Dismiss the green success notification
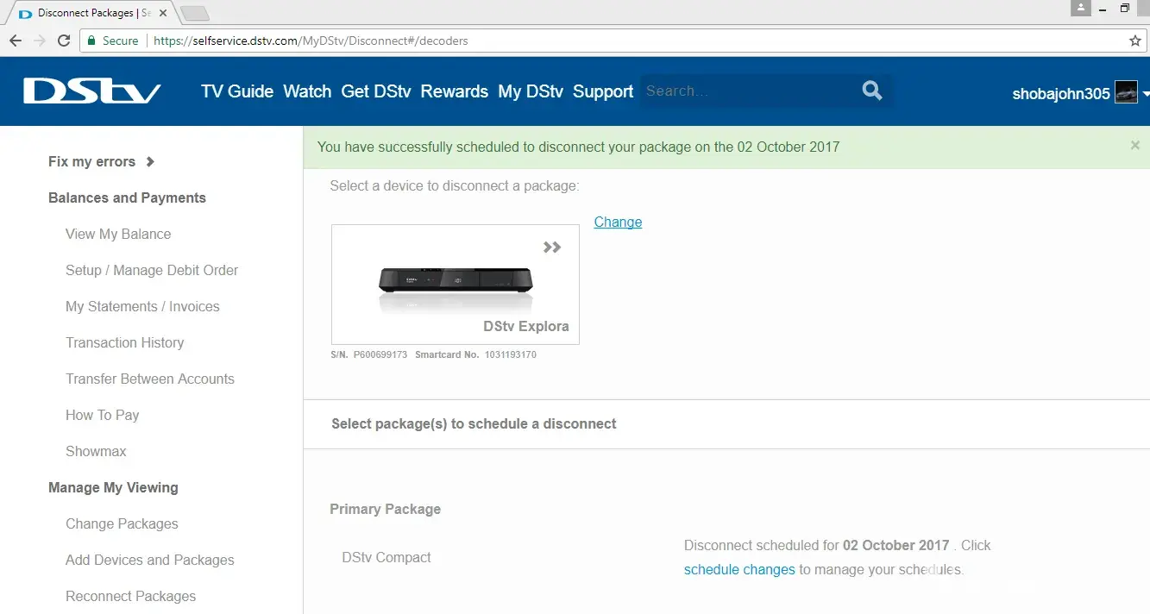This screenshot has width=1150, height=614. (x=1135, y=146)
